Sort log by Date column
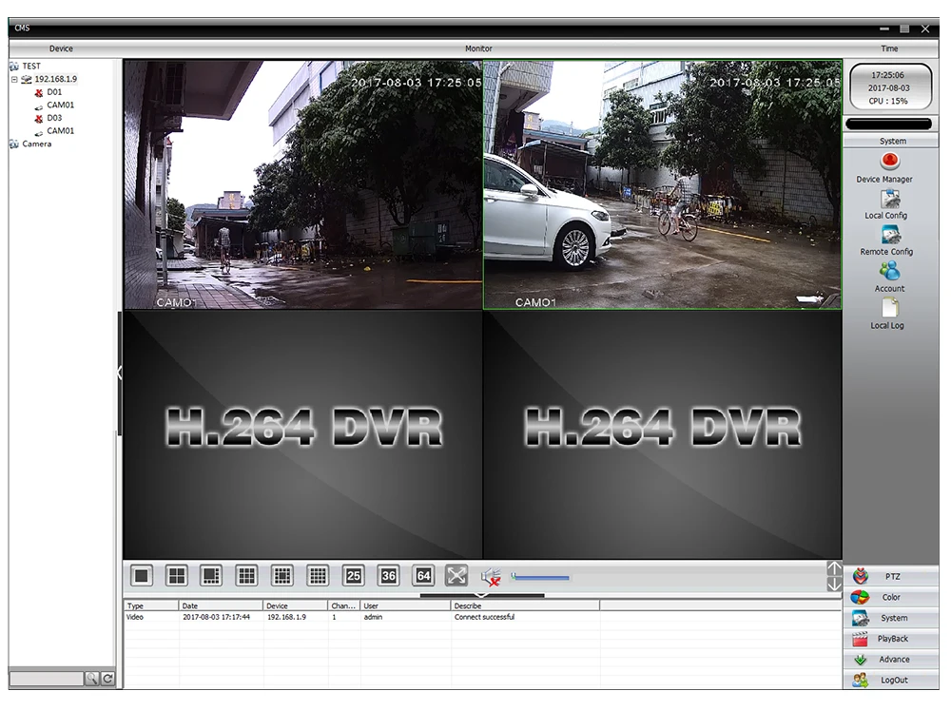 tap(221, 605)
